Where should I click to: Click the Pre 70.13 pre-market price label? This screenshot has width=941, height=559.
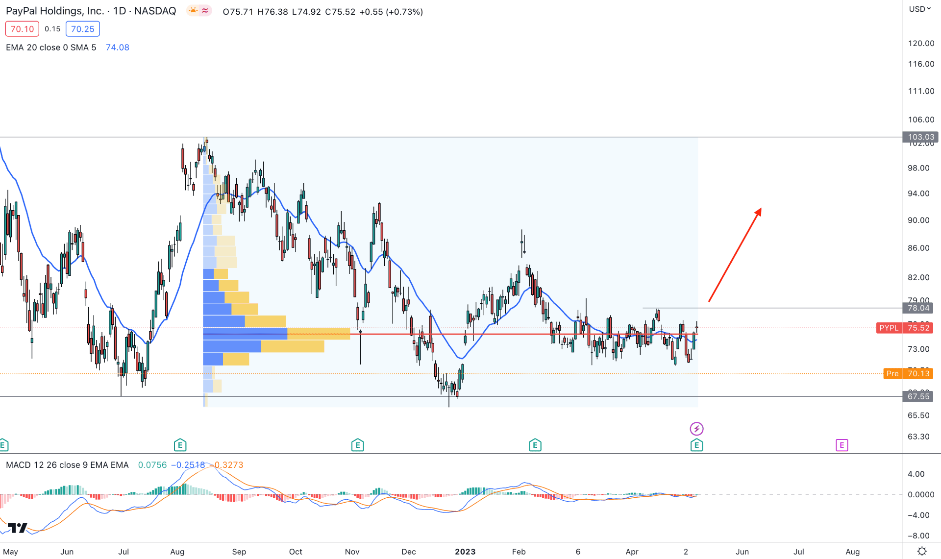(x=908, y=373)
